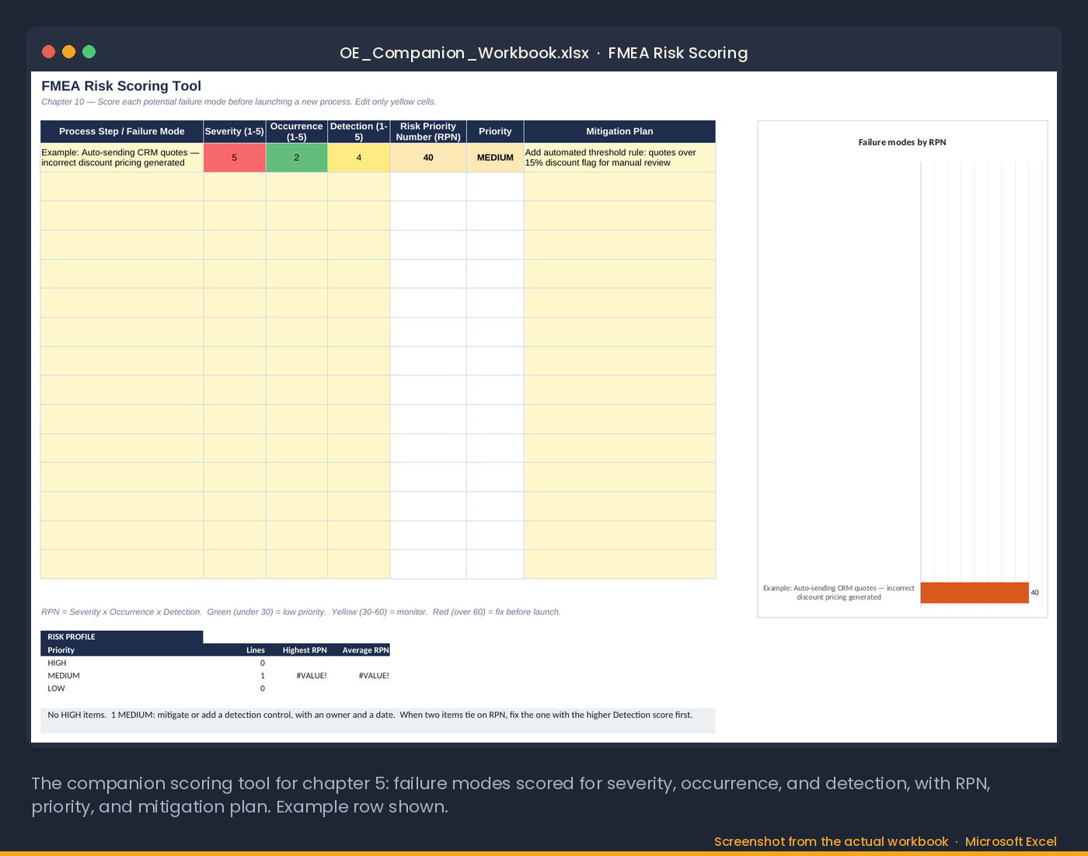This screenshot has width=1088, height=856.
Task: Click the Lines count 0 for the LOW row
Action: (263, 688)
